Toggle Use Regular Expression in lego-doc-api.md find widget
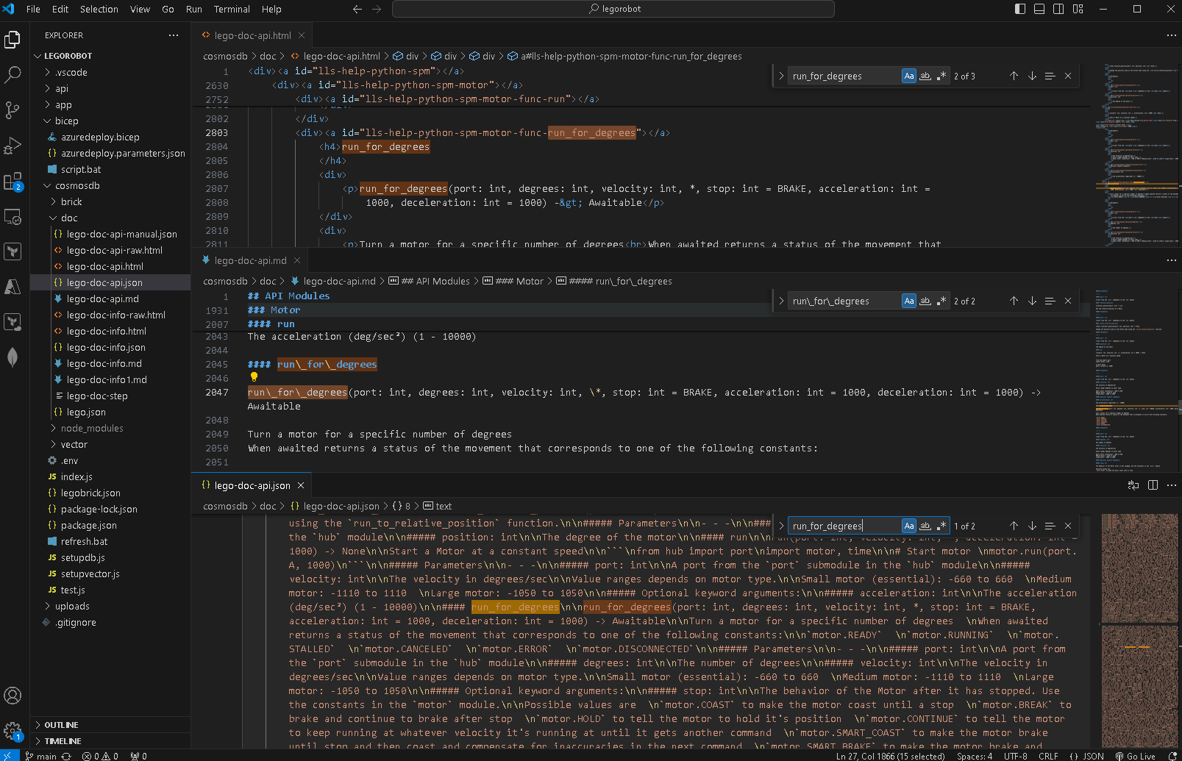Screen dimensions: 1182x761 [941, 301]
